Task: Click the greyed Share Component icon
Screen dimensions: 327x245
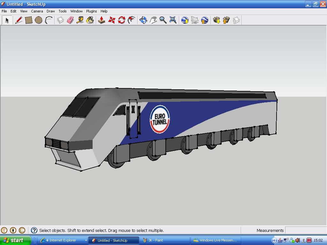Action: tap(236, 20)
